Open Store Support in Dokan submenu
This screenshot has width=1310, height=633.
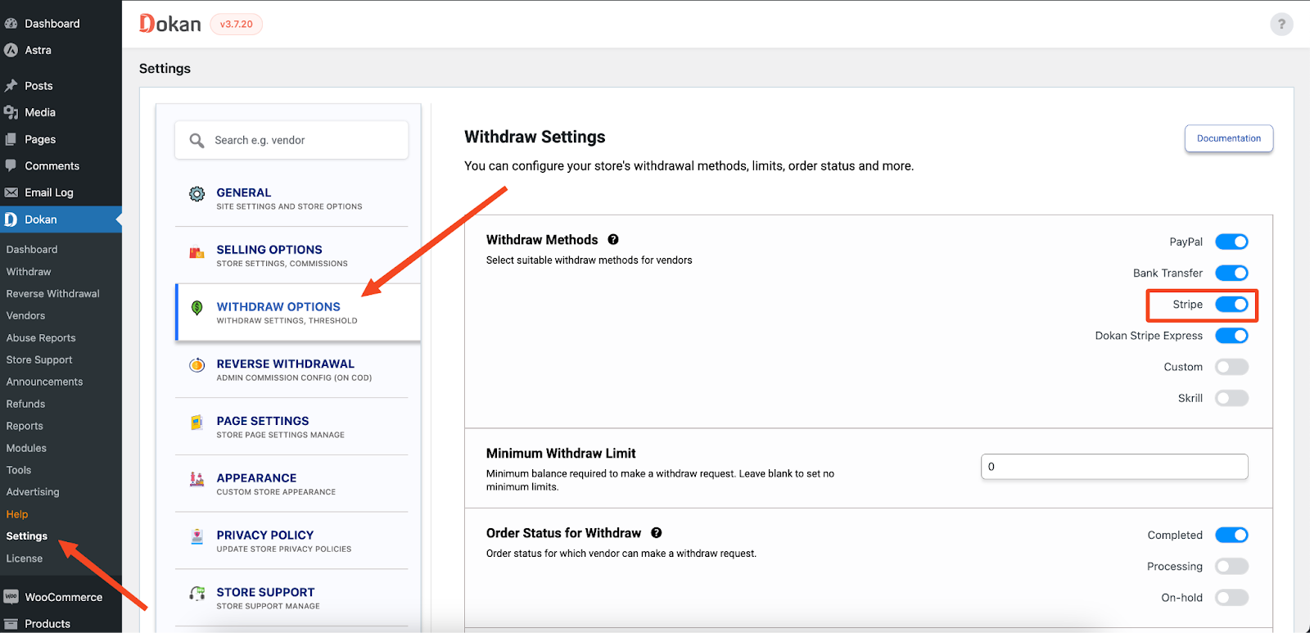(x=39, y=359)
